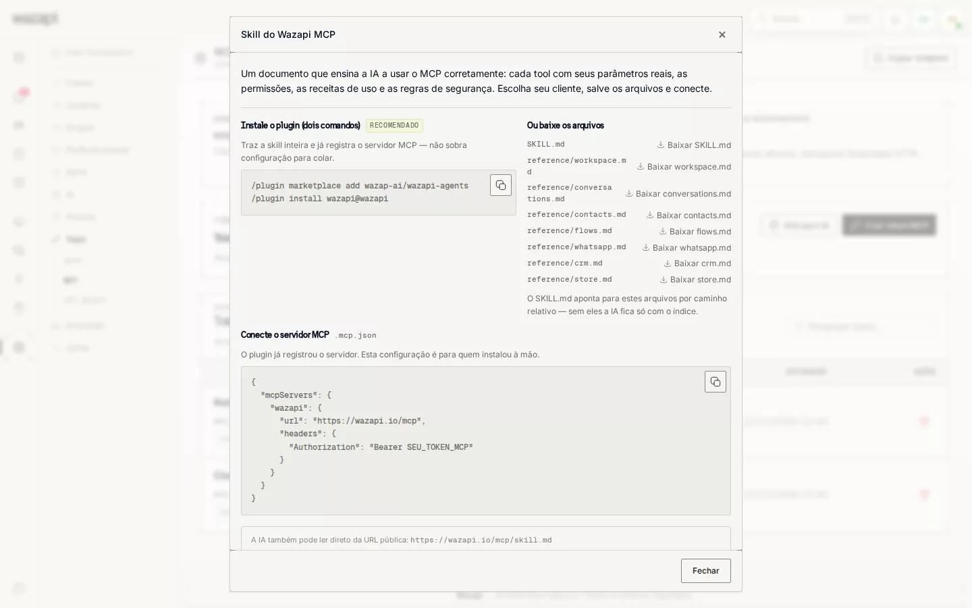
Task: Close the Skill do Wazapi MCP dialog
Action: [722, 34]
